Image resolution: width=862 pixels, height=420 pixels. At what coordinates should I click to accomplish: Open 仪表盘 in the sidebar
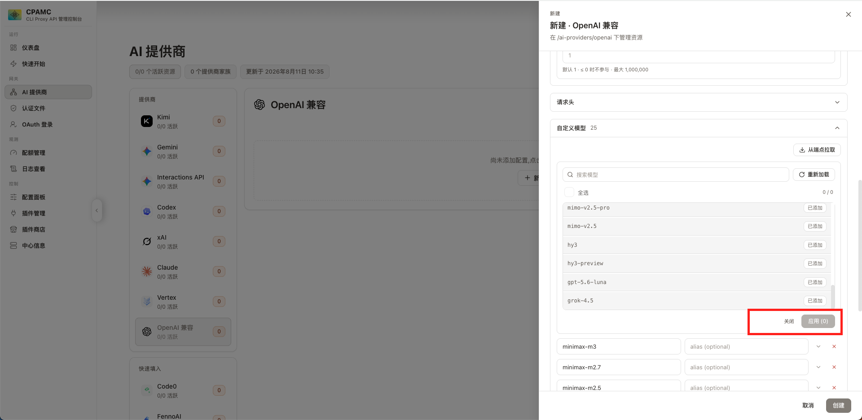coord(48,48)
